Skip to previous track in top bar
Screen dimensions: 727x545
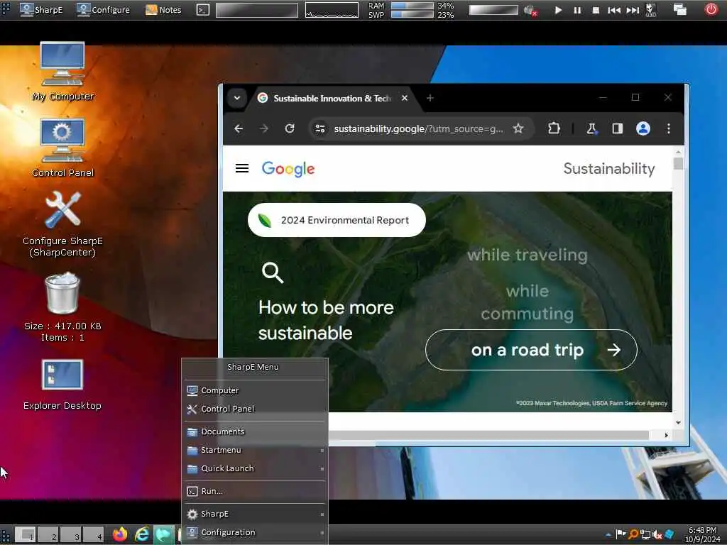click(x=614, y=10)
